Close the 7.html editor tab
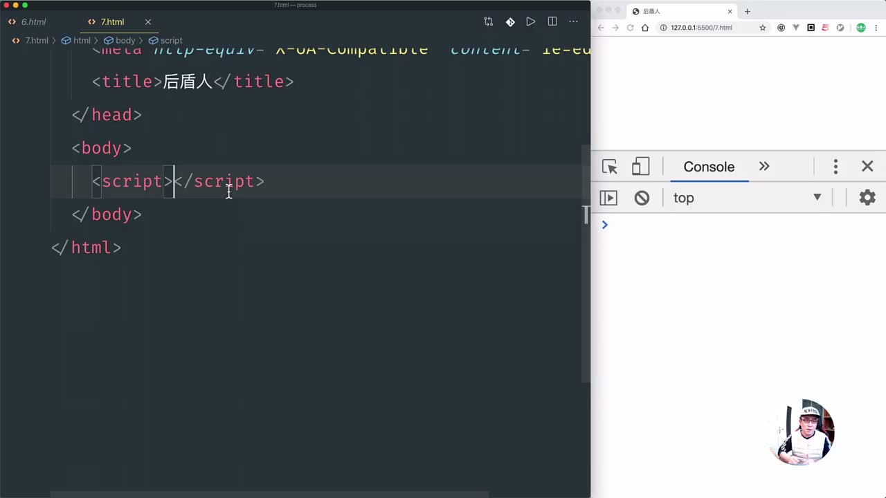This screenshot has width=886, height=498. click(147, 22)
